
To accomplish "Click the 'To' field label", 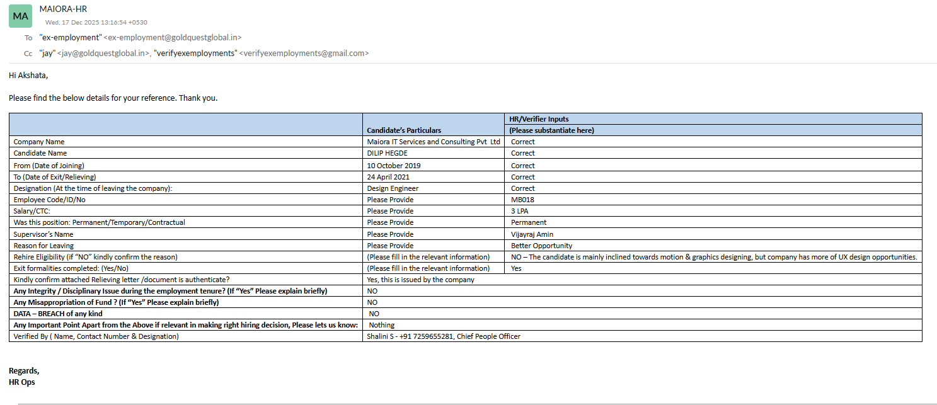I will pyautogui.click(x=28, y=38).
